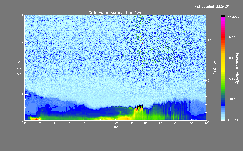Image resolution: width=243 pixels, height=151 pixels.
Task: Click the '22:' tick label on the time axis
Action: click(x=191, y=123)
